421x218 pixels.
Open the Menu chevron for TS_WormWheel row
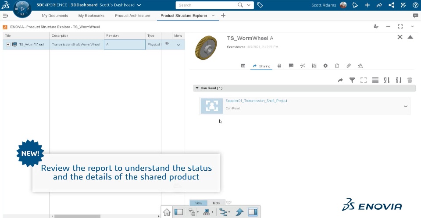[x=178, y=45]
